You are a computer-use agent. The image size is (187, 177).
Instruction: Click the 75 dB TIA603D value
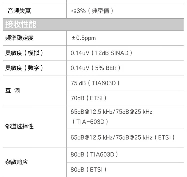95,83
